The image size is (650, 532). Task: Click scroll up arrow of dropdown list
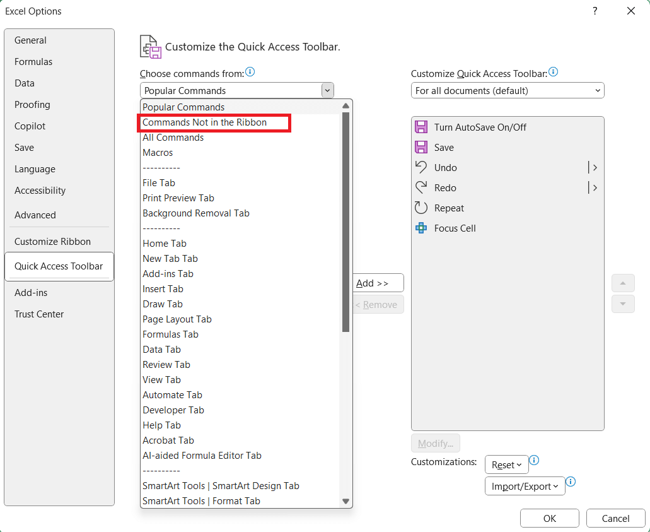point(345,106)
